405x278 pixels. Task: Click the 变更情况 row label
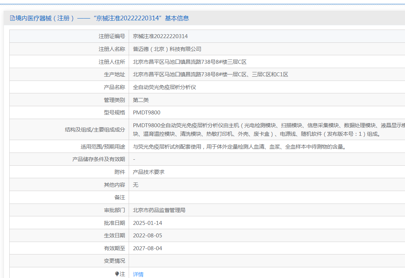coord(114,261)
